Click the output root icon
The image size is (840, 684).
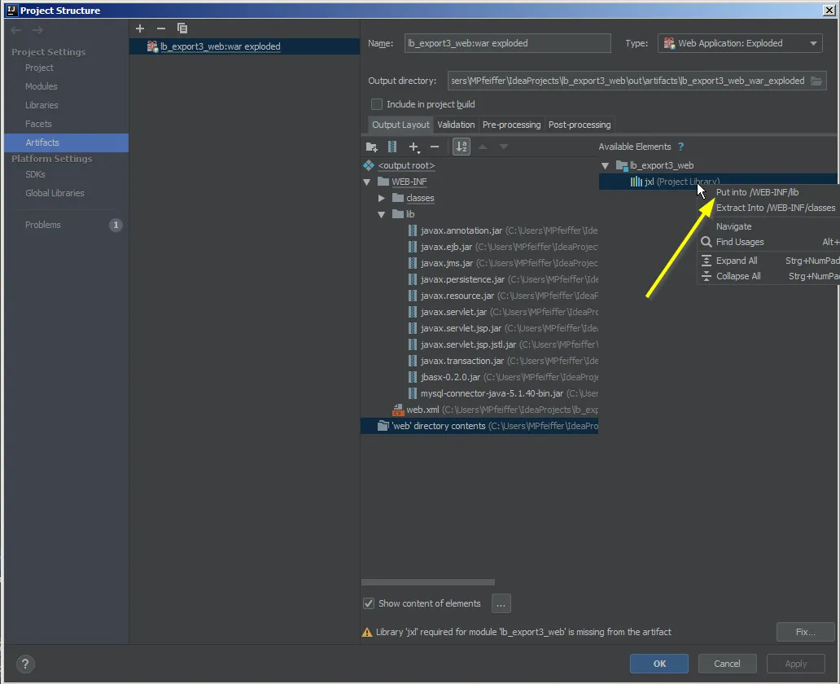point(369,165)
